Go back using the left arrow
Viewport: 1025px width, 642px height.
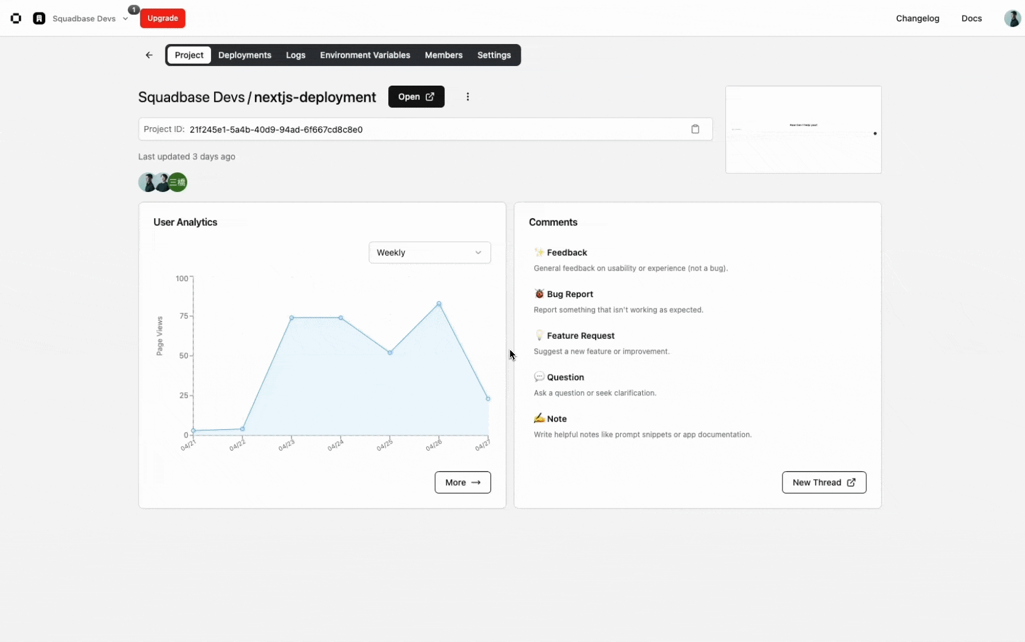149,55
